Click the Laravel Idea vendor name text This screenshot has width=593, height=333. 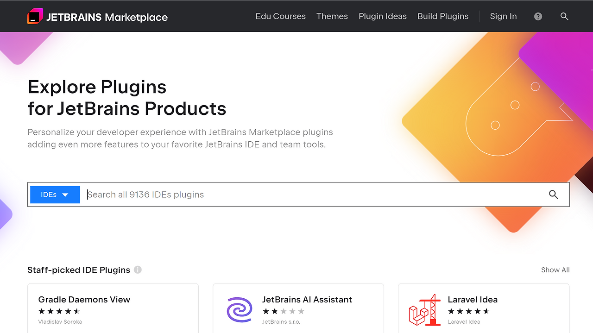pyautogui.click(x=464, y=322)
